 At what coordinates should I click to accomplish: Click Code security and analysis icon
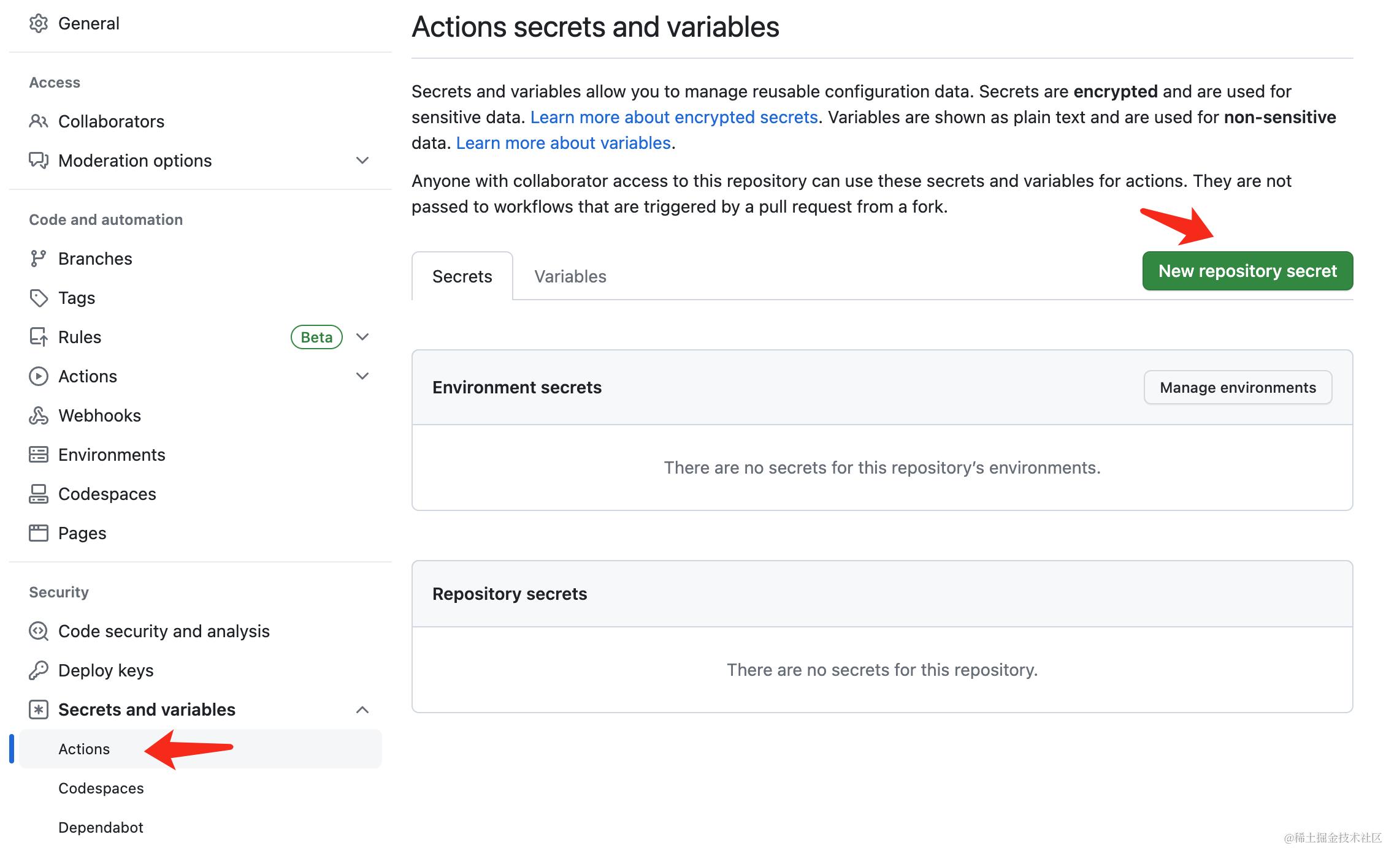click(x=38, y=631)
